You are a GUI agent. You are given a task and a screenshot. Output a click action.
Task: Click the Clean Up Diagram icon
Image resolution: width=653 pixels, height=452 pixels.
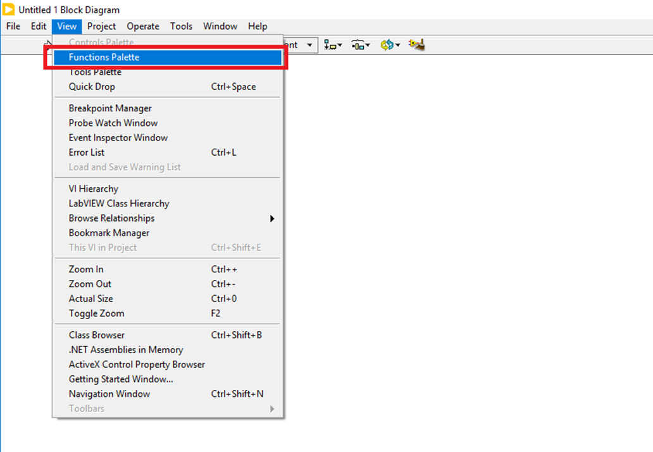coord(416,45)
